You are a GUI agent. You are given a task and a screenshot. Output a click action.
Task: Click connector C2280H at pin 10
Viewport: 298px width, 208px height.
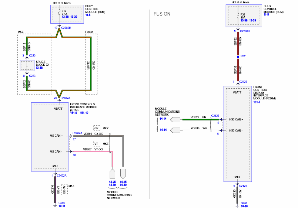66,28
